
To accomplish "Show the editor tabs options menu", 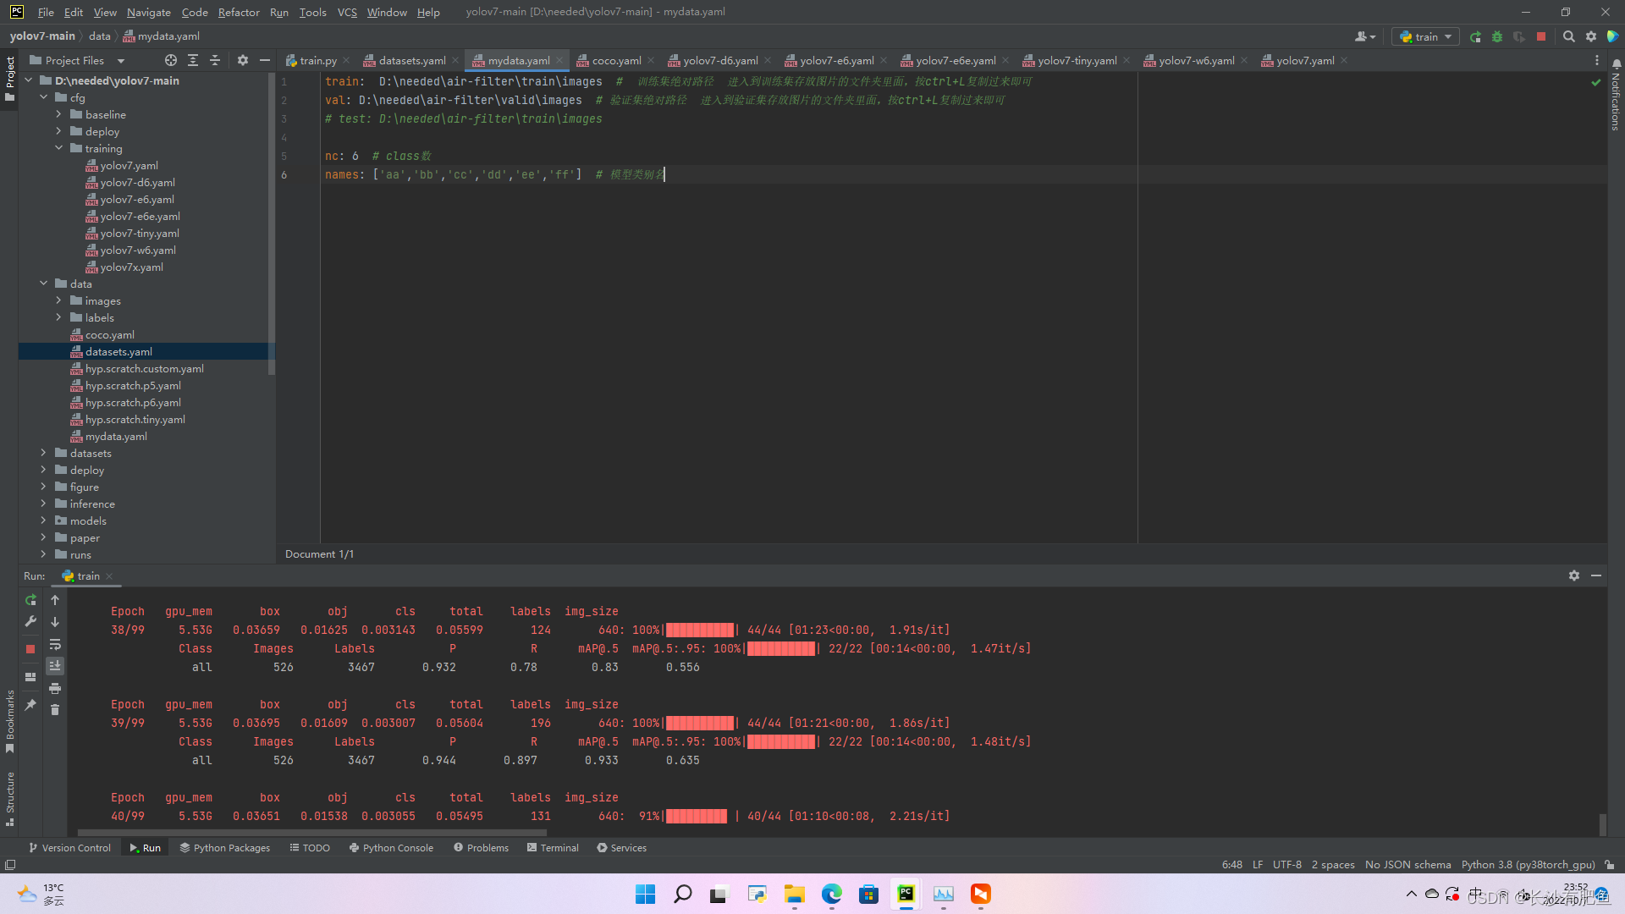I will pos(1596,60).
